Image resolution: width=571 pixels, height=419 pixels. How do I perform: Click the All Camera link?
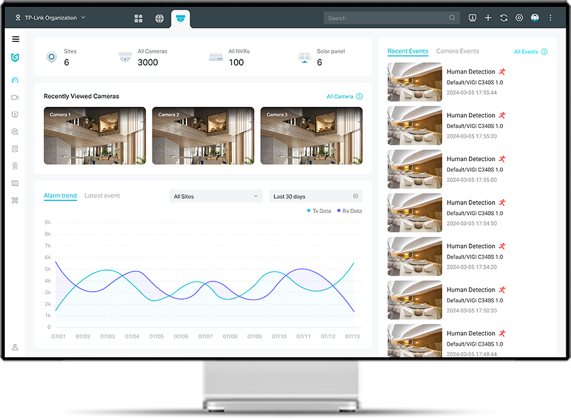point(341,96)
